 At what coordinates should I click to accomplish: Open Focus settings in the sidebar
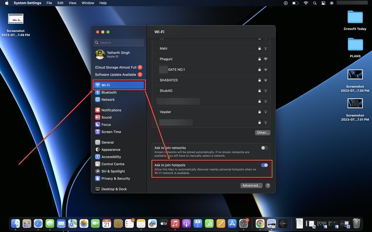[103, 125]
